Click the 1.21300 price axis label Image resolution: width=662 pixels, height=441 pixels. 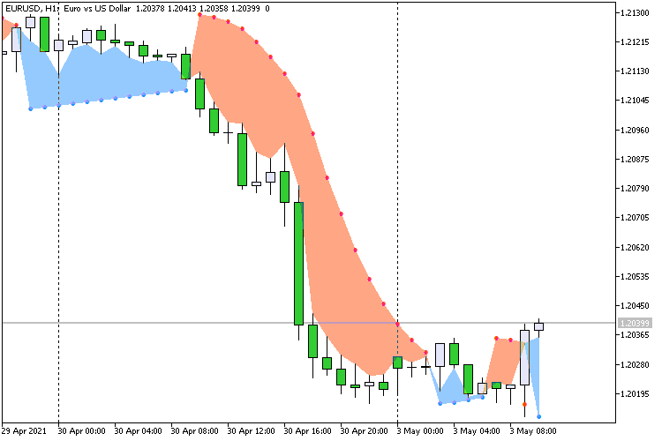coord(635,13)
